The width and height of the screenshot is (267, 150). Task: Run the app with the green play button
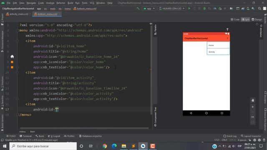[x=189, y=8]
